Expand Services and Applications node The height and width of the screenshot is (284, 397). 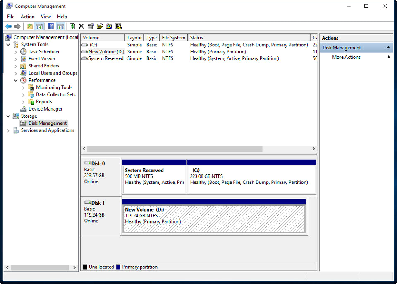[8, 130]
